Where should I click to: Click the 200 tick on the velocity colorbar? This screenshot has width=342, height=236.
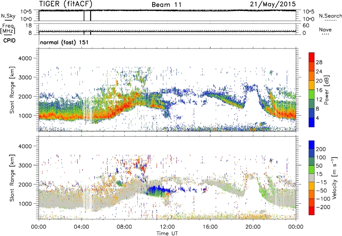321,149
